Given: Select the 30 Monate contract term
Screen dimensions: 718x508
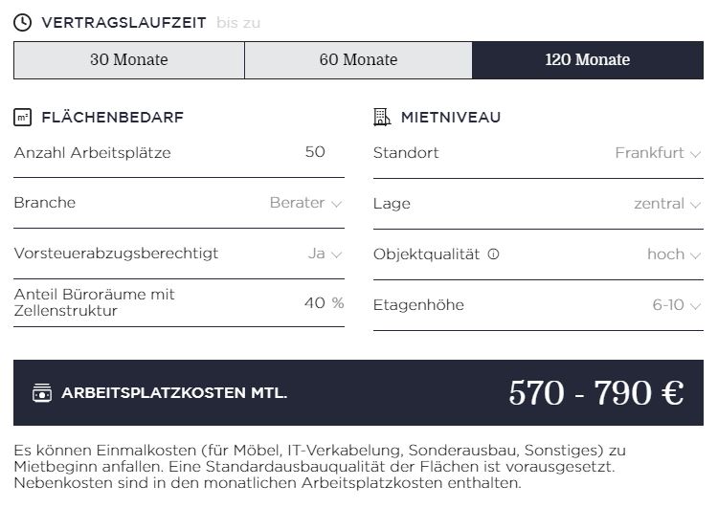Looking at the screenshot, I should 129,60.
